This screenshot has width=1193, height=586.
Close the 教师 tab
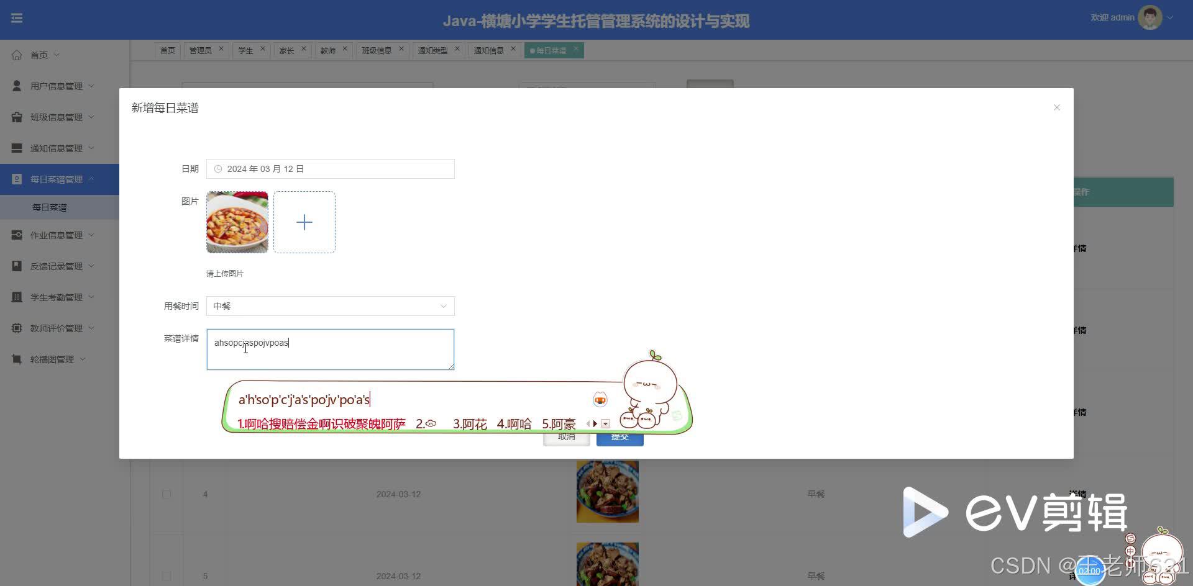[x=345, y=48]
